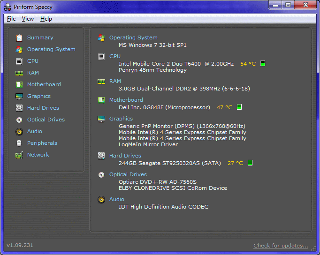Select the Motherboard label in sidebar

(44, 84)
